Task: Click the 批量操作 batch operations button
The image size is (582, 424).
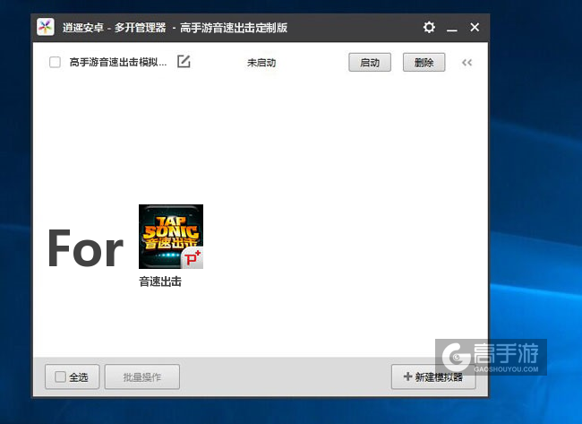Action: click(142, 377)
